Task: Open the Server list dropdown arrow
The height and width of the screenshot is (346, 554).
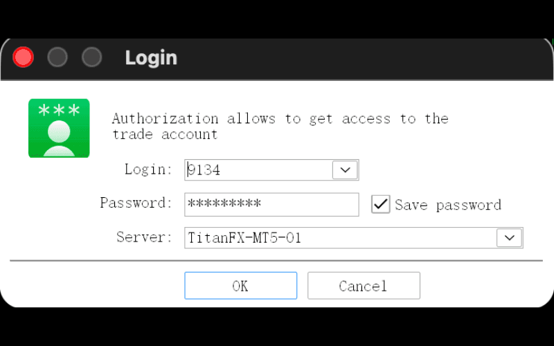Action: coord(510,237)
